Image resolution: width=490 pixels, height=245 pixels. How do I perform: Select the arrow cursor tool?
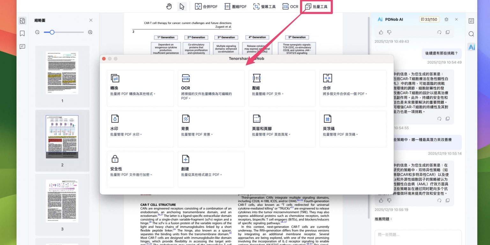pos(182,6)
